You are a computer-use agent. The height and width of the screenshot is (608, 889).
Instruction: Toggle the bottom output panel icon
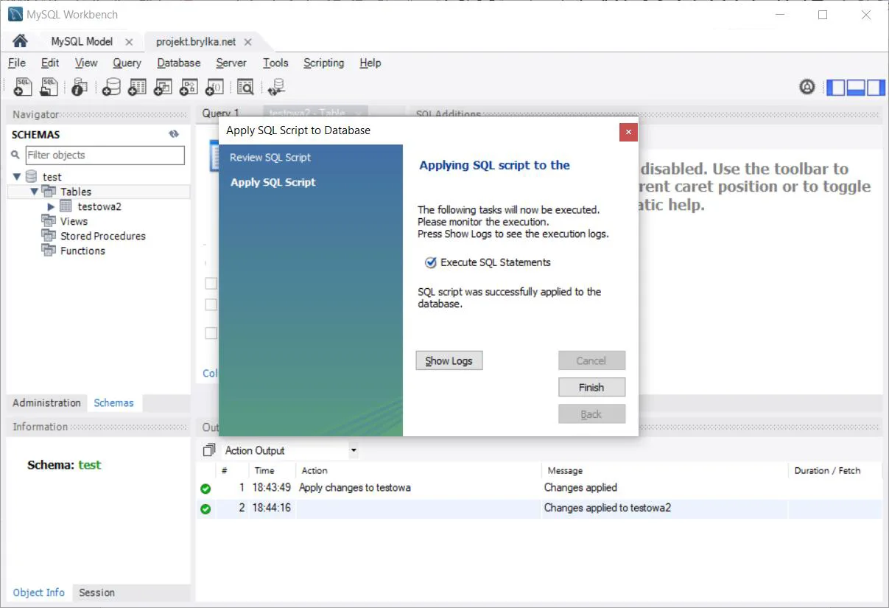click(x=855, y=87)
